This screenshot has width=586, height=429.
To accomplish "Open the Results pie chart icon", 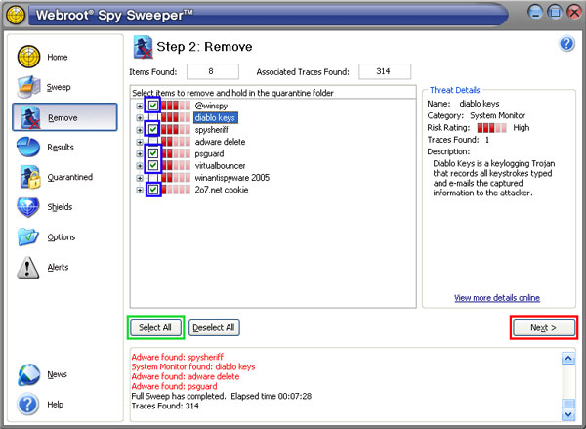I will [x=28, y=147].
